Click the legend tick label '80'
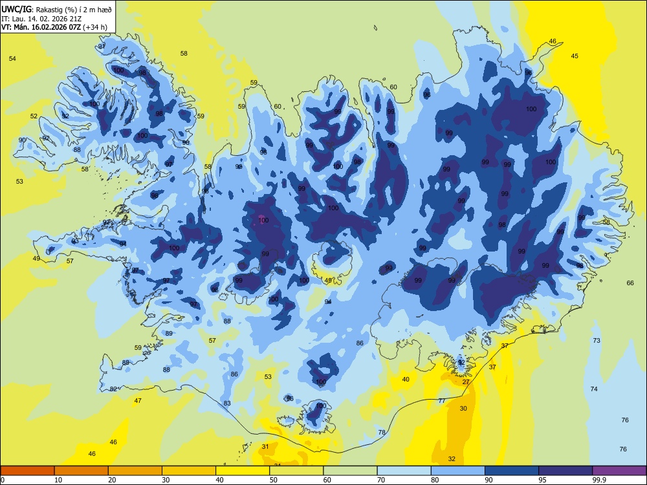This screenshot has width=647, height=485. (x=435, y=480)
